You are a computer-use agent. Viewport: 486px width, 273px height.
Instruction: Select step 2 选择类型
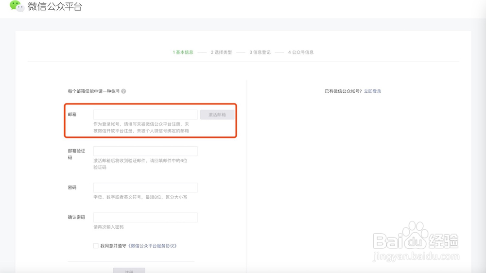tap(221, 52)
